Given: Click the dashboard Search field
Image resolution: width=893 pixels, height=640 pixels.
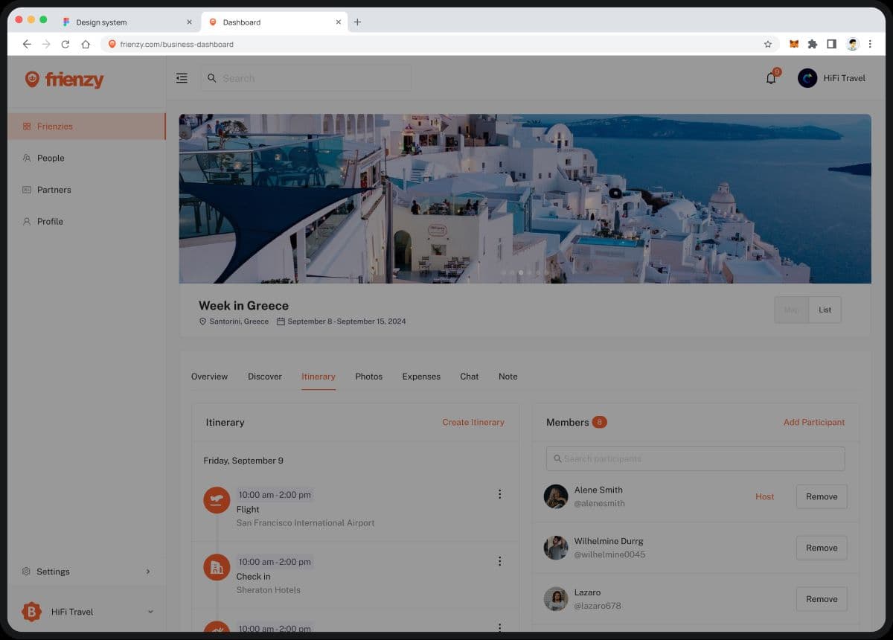Looking at the screenshot, I should click(x=306, y=78).
